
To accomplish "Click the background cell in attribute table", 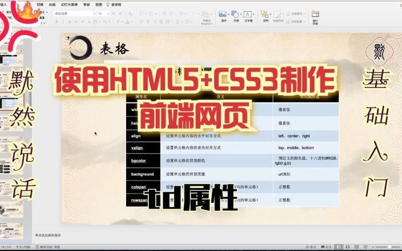I will [x=142, y=174].
